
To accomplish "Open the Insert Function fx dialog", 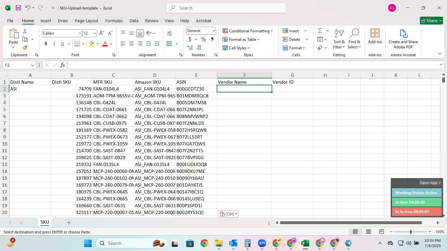I will click(x=63, y=65).
